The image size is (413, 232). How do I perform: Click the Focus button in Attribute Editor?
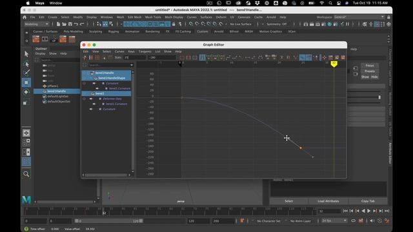coord(370,66)
